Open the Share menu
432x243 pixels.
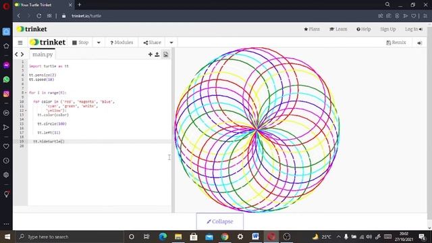pos(152,43)
